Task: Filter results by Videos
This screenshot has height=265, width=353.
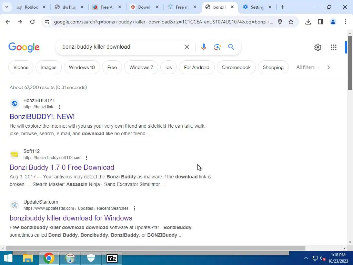Action: pyautogui.click(x=21, y=67)
